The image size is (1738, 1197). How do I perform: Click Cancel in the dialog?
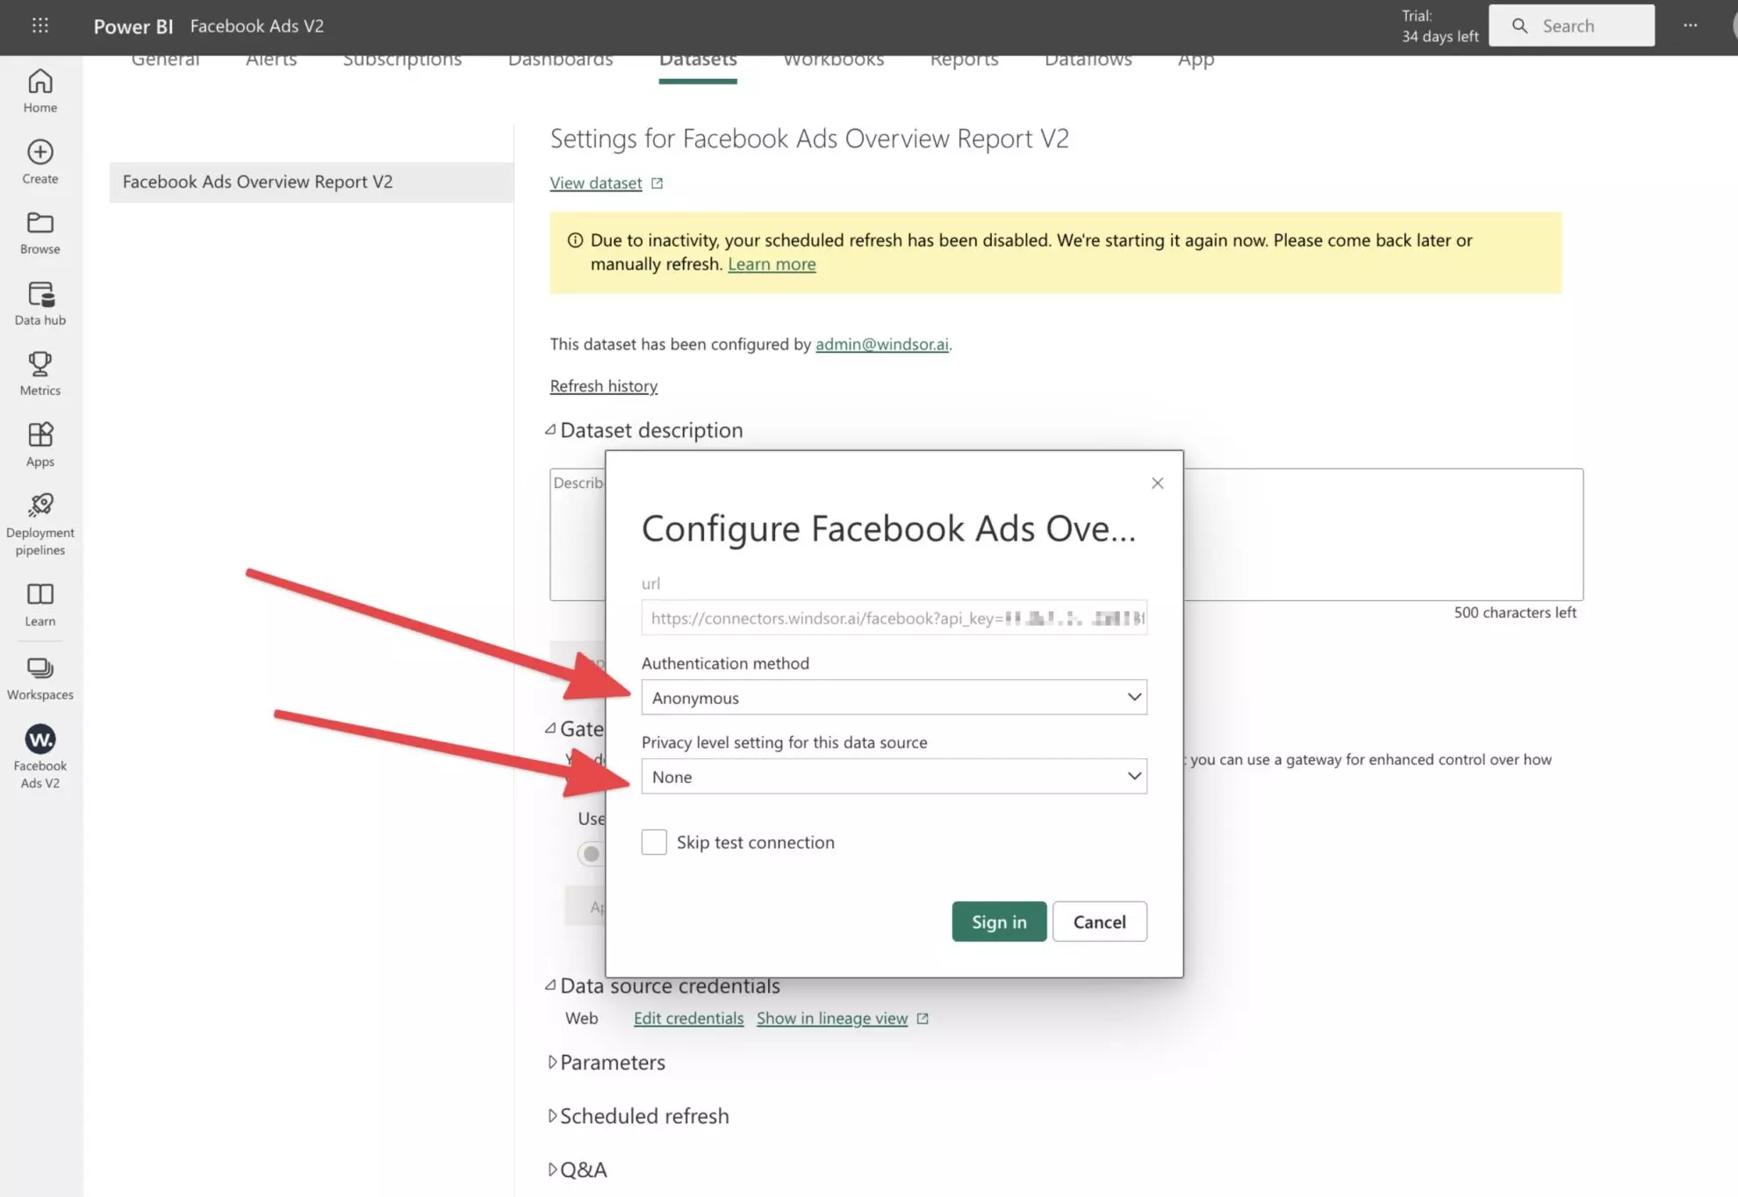[1099, 921]
